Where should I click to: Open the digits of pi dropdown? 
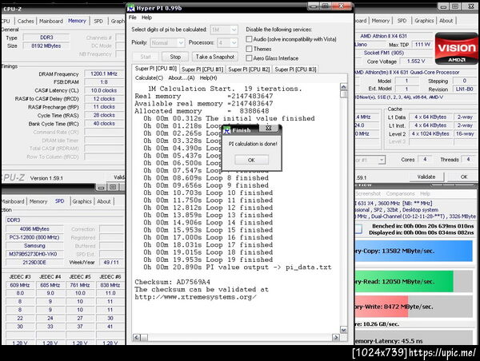[x=234, y=30]
